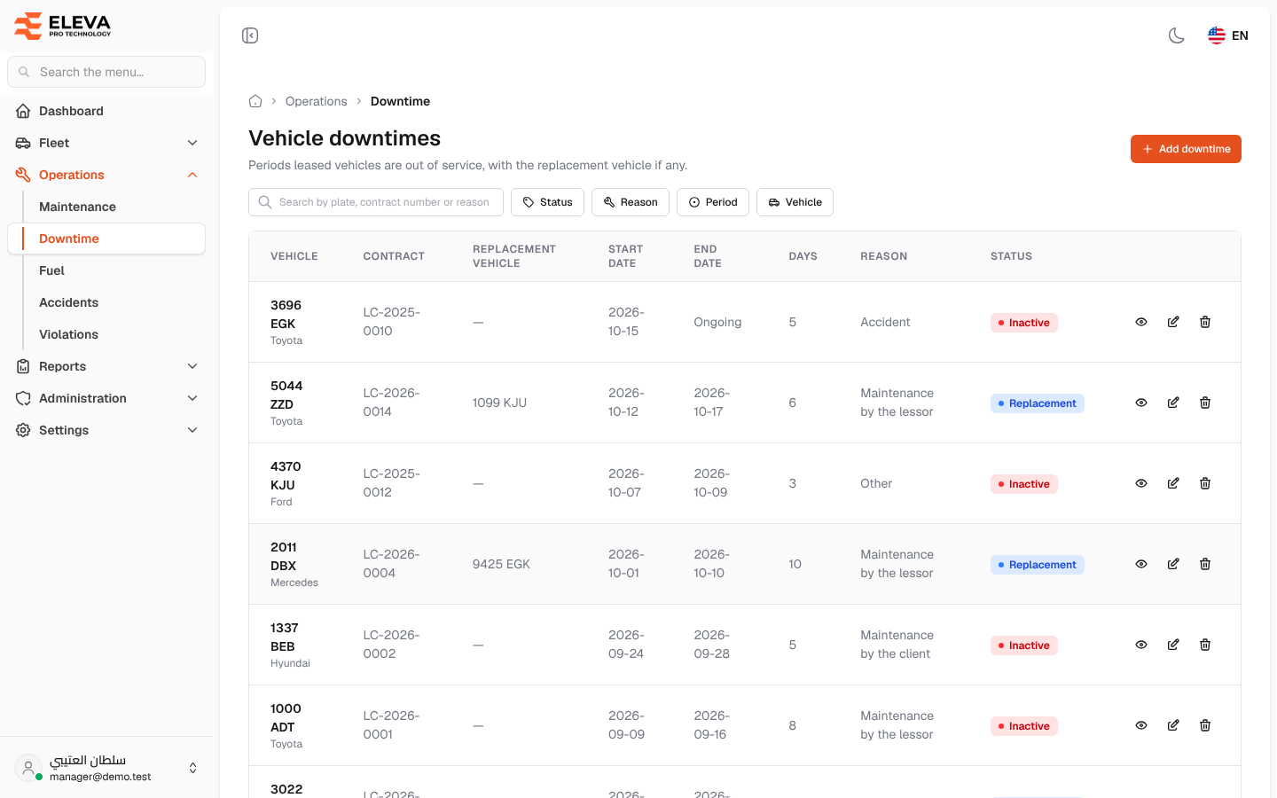This screenshot has width=1277, height=798.
Task: Edit the 2011 DBX downtime record
Action: (1173, 564)
